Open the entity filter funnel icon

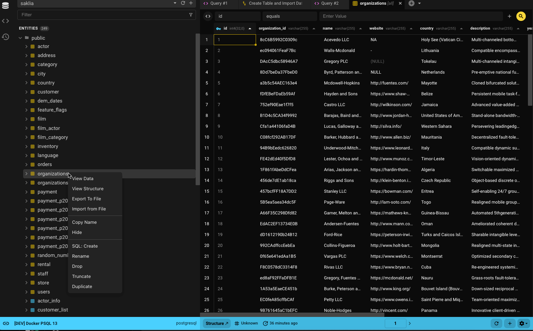click(x=191, y=15)
